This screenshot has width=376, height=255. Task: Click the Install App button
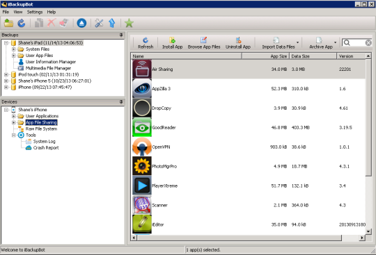tap(172, 43)
